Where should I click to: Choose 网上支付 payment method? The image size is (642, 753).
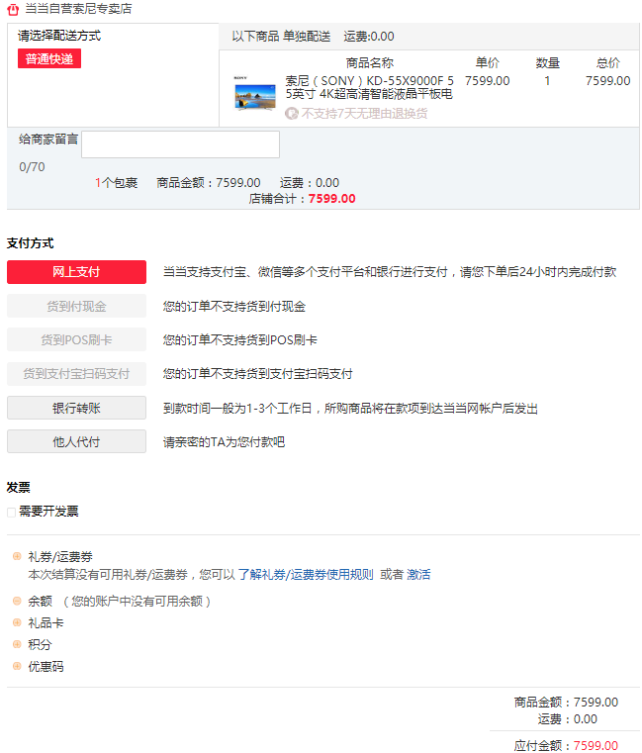click(x=76, y=272)
